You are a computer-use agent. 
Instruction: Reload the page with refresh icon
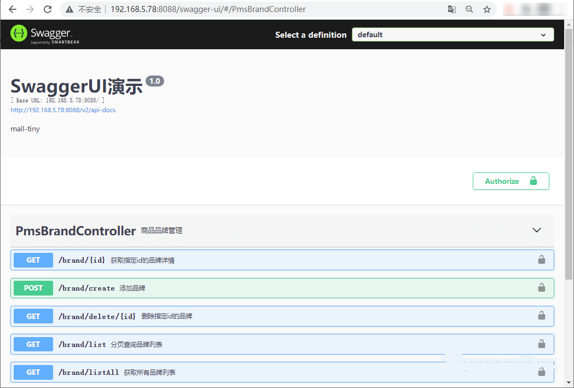(48, 9)
